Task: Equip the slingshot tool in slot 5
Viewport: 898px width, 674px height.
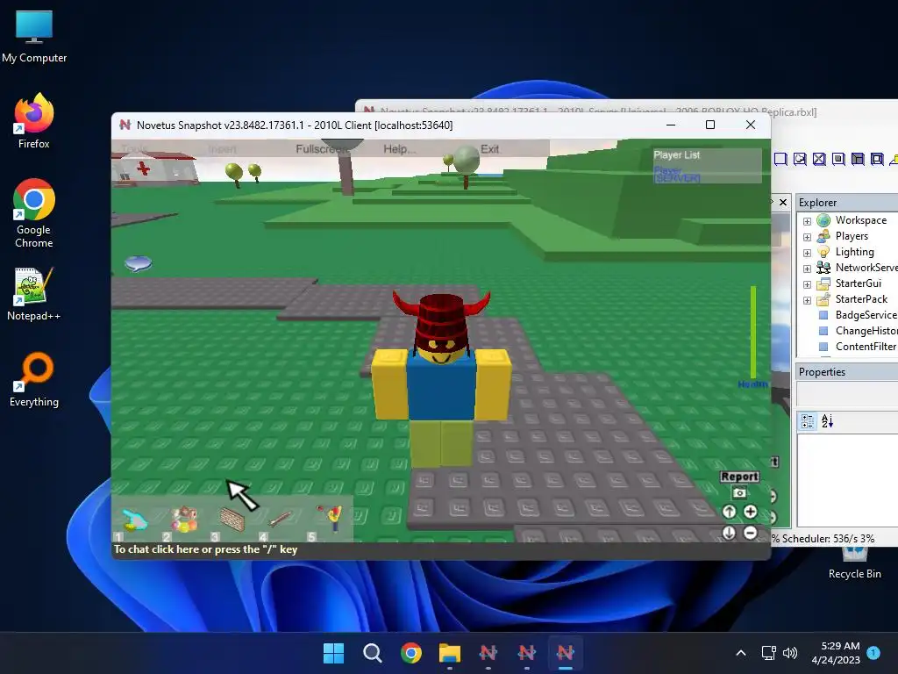Action: pos(330,520)
